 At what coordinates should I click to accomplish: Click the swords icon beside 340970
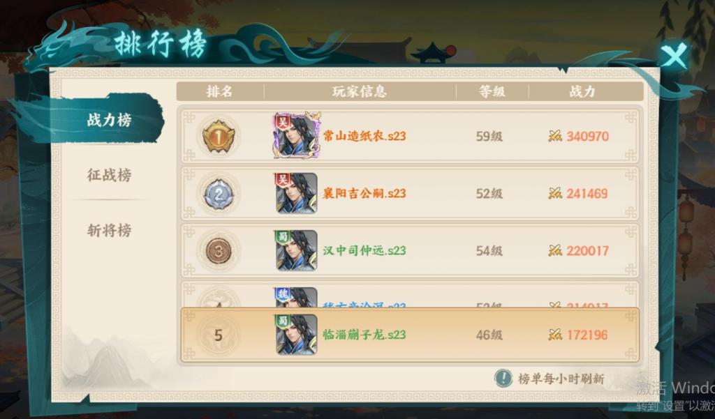pyautogui.click(x=555, y=136)
